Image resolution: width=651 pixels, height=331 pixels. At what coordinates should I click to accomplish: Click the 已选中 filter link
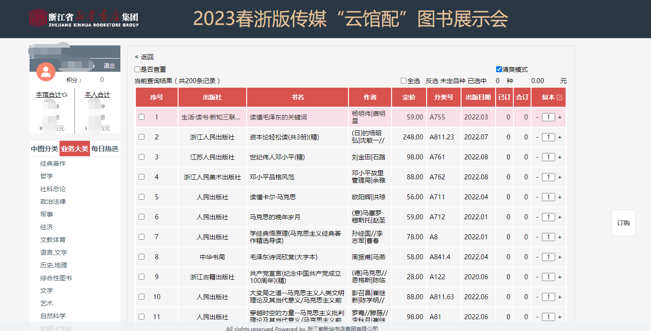point(477,81)
